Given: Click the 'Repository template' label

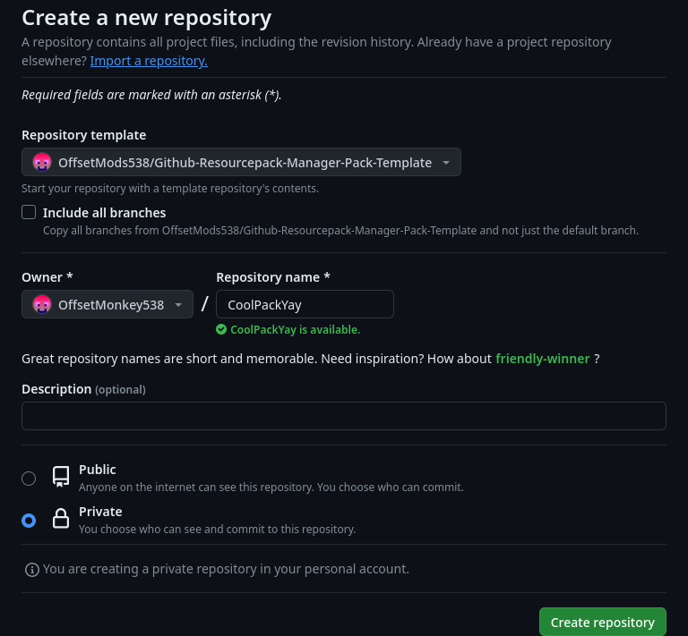Looking at the screenshot, I should 84,135.
